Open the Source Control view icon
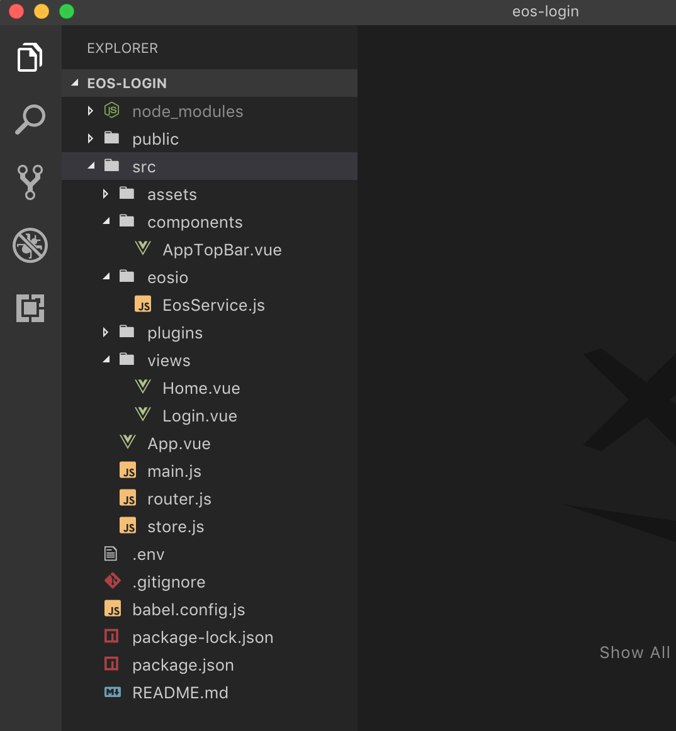This screenshot has height=731, width=676. pyautogui.click(x=30, y=182)
